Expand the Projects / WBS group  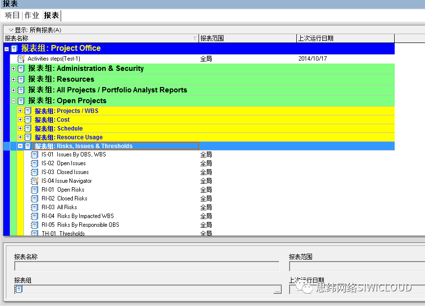point(20,111)
